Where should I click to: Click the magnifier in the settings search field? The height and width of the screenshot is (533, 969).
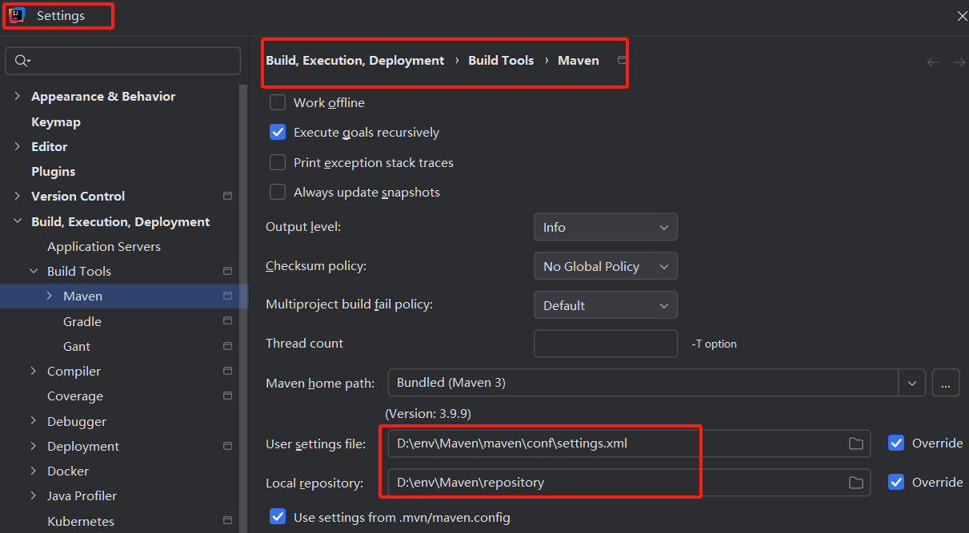(x=23, y=61)
